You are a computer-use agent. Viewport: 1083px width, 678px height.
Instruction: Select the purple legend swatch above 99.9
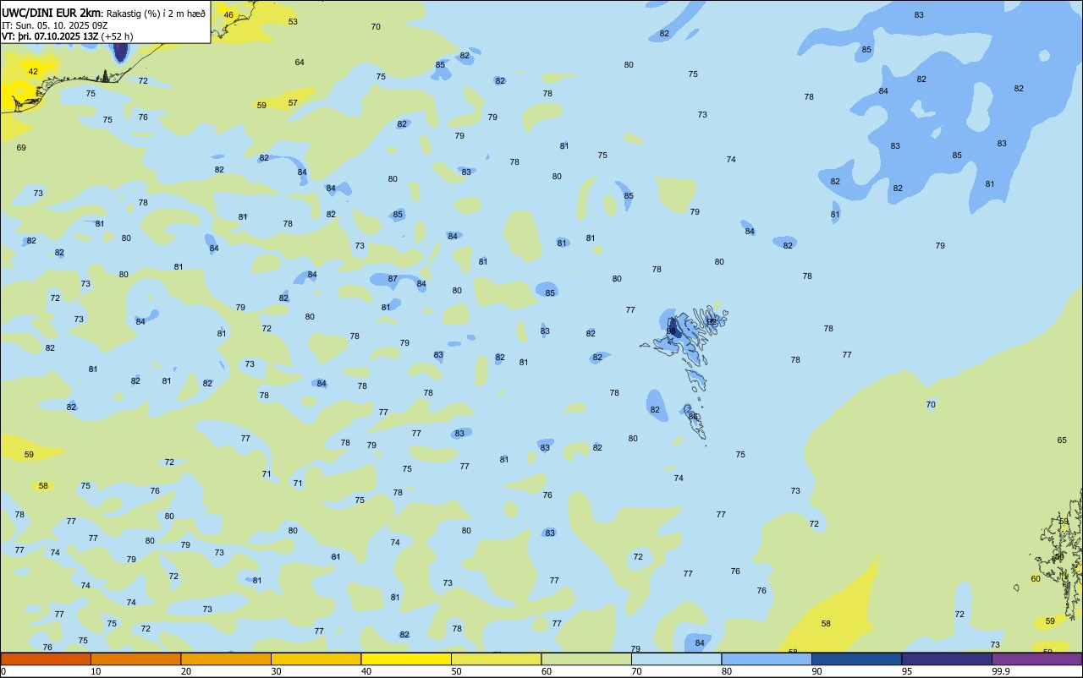(x=1036, y=659)
